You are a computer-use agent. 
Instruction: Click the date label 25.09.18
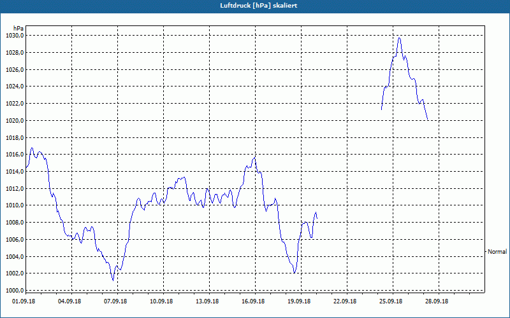391,301
